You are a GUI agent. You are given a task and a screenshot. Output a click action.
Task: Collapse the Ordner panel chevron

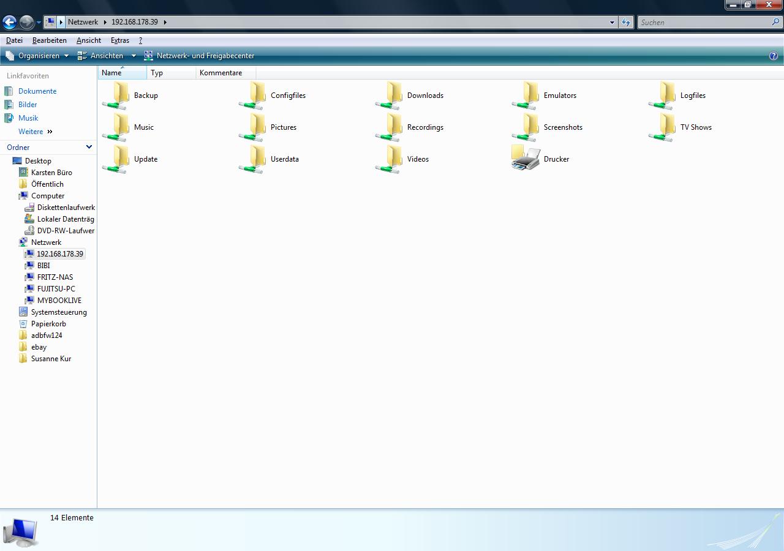click(89, 147)
